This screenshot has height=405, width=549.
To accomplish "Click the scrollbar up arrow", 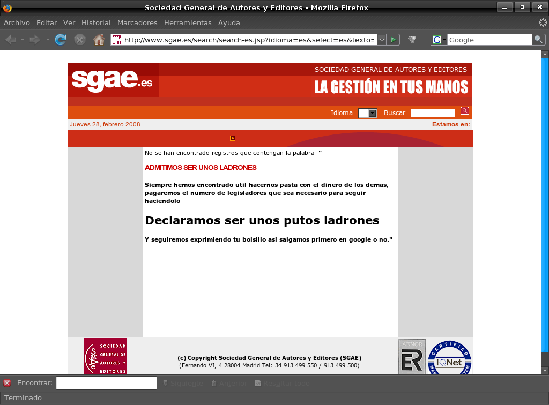I will click(545, 54).
